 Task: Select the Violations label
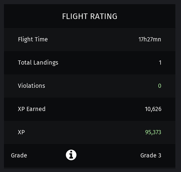[31, 86]
